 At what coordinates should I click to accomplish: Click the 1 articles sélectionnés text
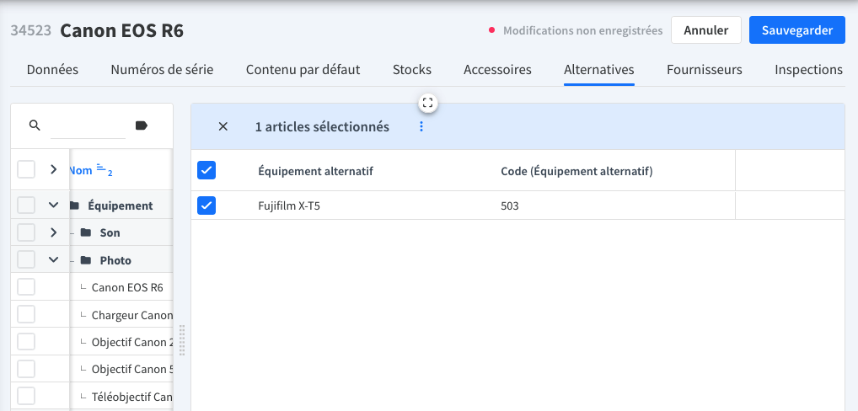322,127
